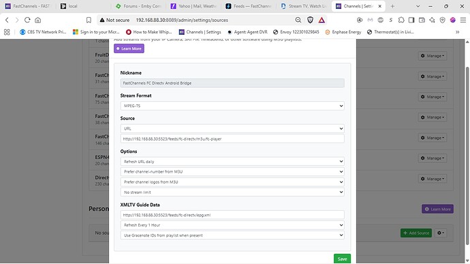Click the XMLTV guide data URL field

click(x=232, y=215)
